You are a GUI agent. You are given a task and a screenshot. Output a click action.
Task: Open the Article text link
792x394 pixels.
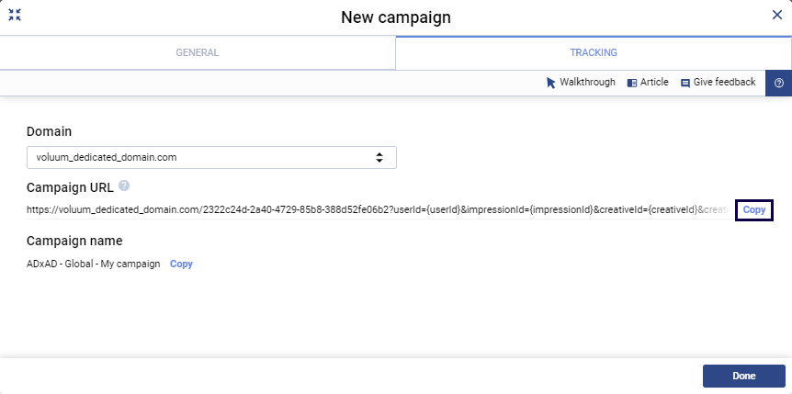click(x=654, y=83)
